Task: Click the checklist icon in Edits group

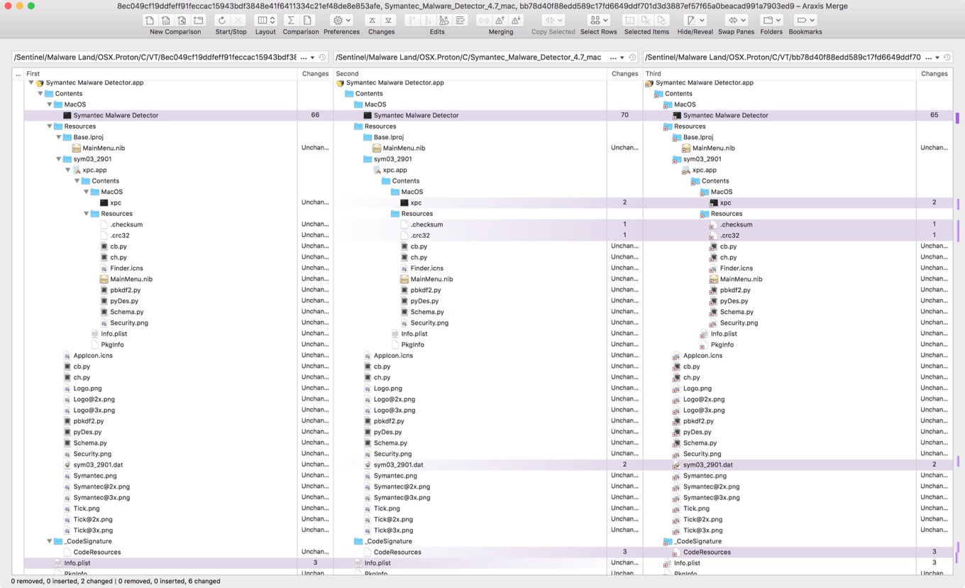Action: (461, 21)
